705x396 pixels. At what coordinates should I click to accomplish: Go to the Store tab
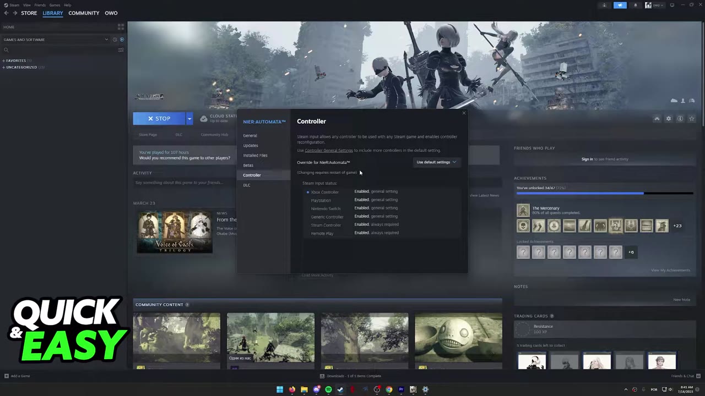pos(29,13)
